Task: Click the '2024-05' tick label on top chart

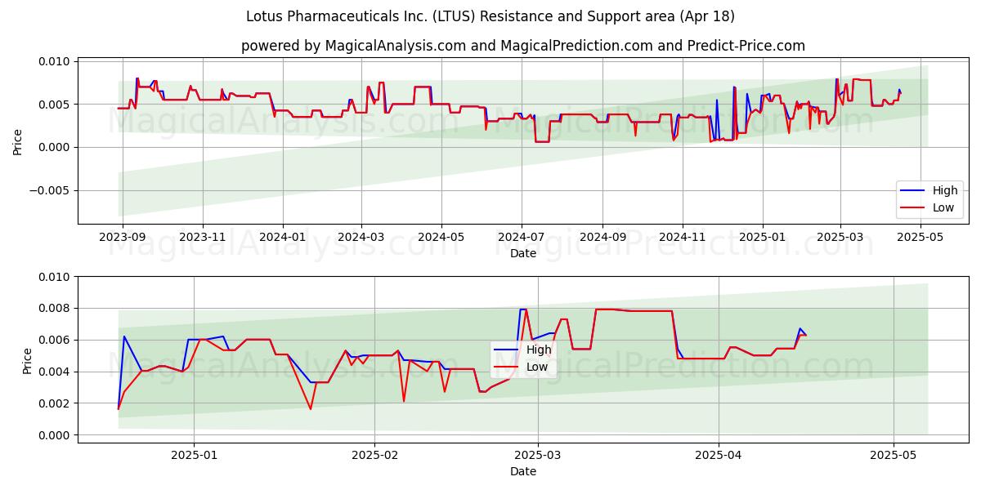Action: (441, 237)
